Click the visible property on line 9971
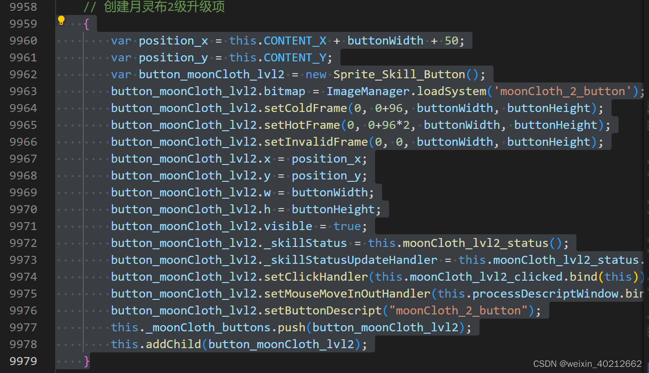The width and height of the screenshot is (649, 373). pos(288,226)
